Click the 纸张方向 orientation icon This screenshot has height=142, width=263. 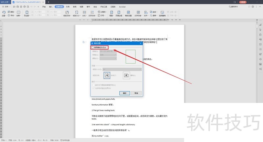[x=67, y=12]
